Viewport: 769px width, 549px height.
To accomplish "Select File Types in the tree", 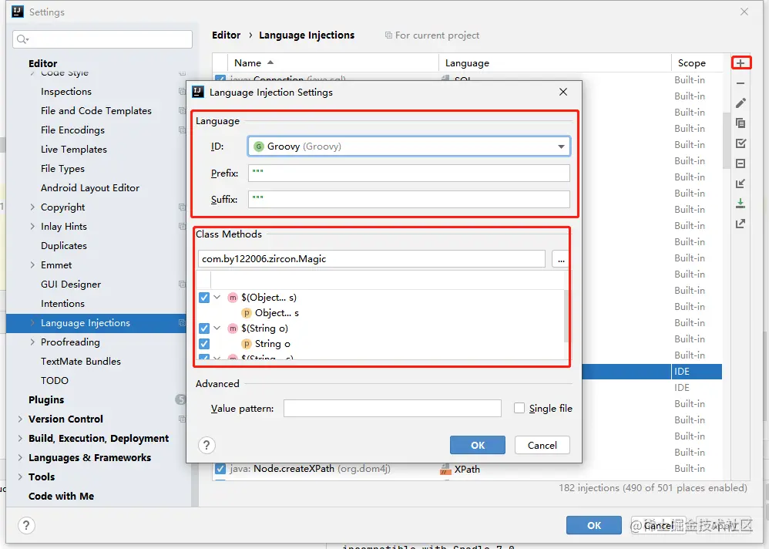I will [62, 168].
